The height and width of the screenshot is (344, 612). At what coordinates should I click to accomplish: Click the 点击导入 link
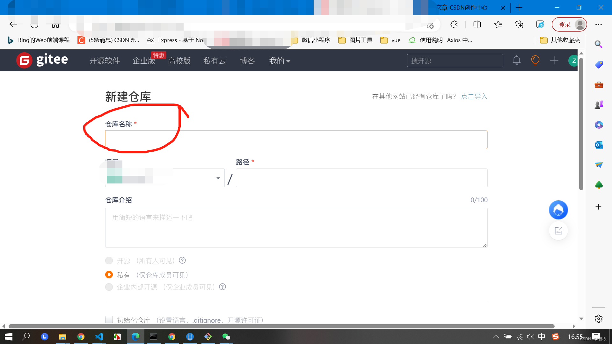(474, 97)
